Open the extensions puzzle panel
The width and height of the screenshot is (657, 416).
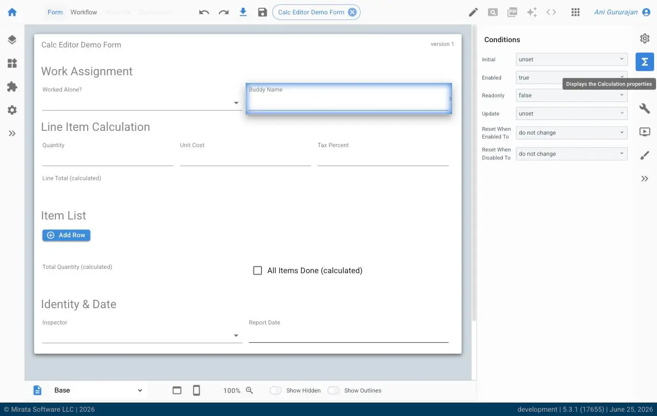(12, 87)
